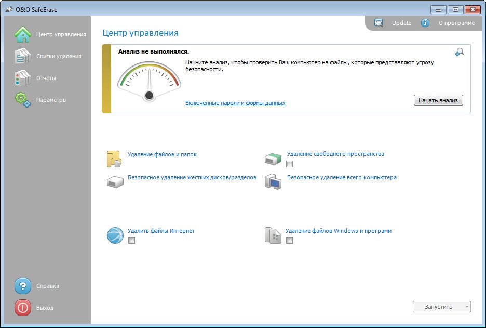Tick the Internet files deletion checkbox
The height and width of the screenshot is (328, 486).
(x=131, y=240)
